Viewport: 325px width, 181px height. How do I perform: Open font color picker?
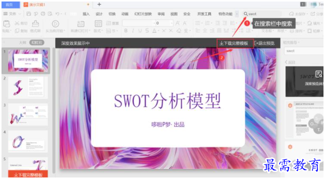pyautogui.click(x=155, y=31)
